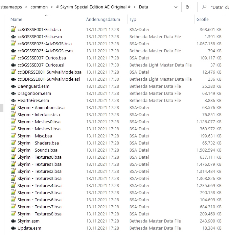Viewport: 229px width, 235px height.
Task: Click the ccBGSSSE001-Fish.bsa file icon
Action: point(14,29)
